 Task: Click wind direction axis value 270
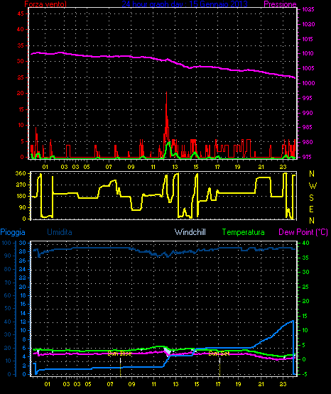[x=21, y=185]
